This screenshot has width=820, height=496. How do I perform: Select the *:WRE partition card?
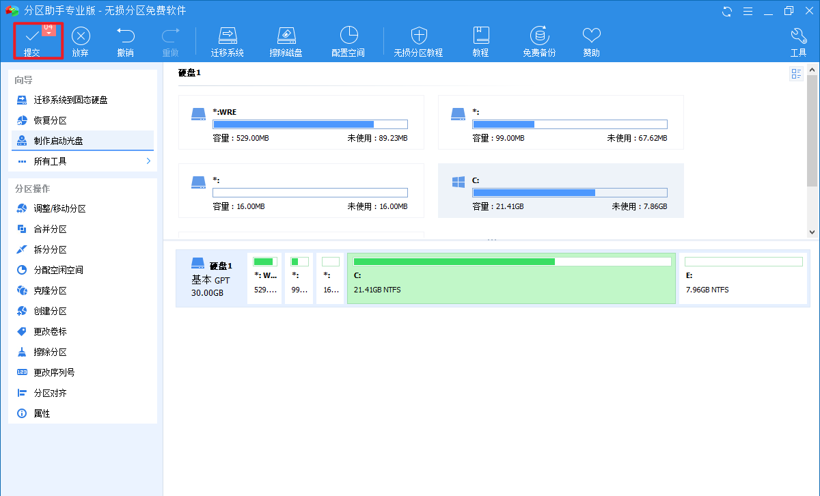(x=301, y=122)
